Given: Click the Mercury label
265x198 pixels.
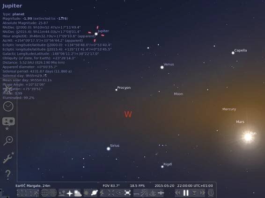Looking at the screenshot, I should pos(229,109).
